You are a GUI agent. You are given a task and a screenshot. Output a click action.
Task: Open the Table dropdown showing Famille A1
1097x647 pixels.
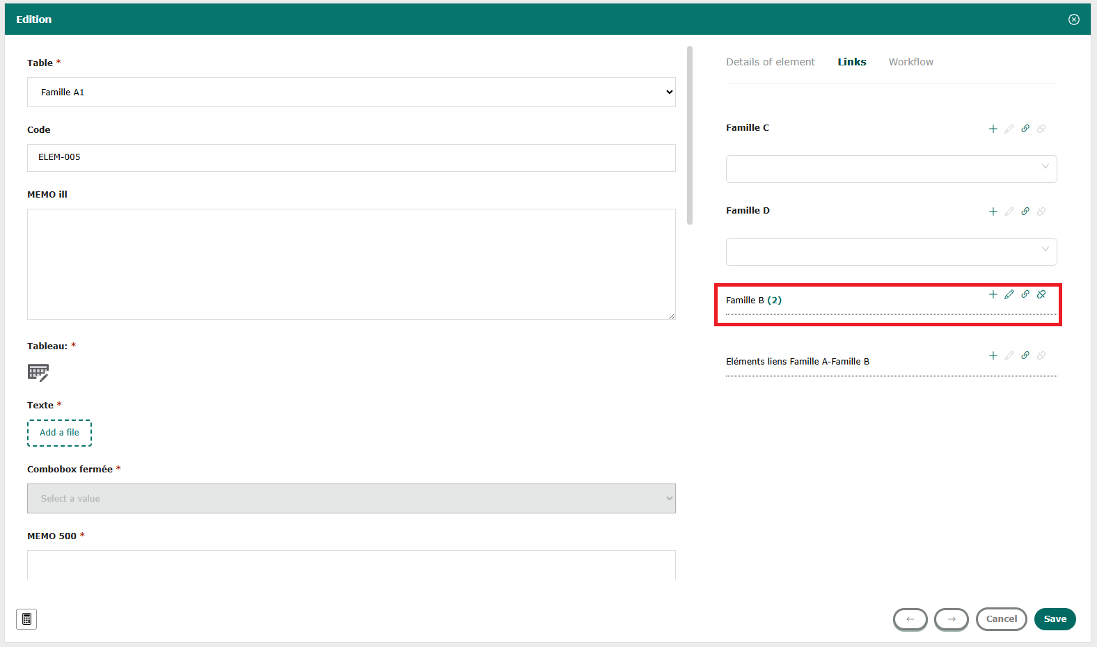[351, 92]
